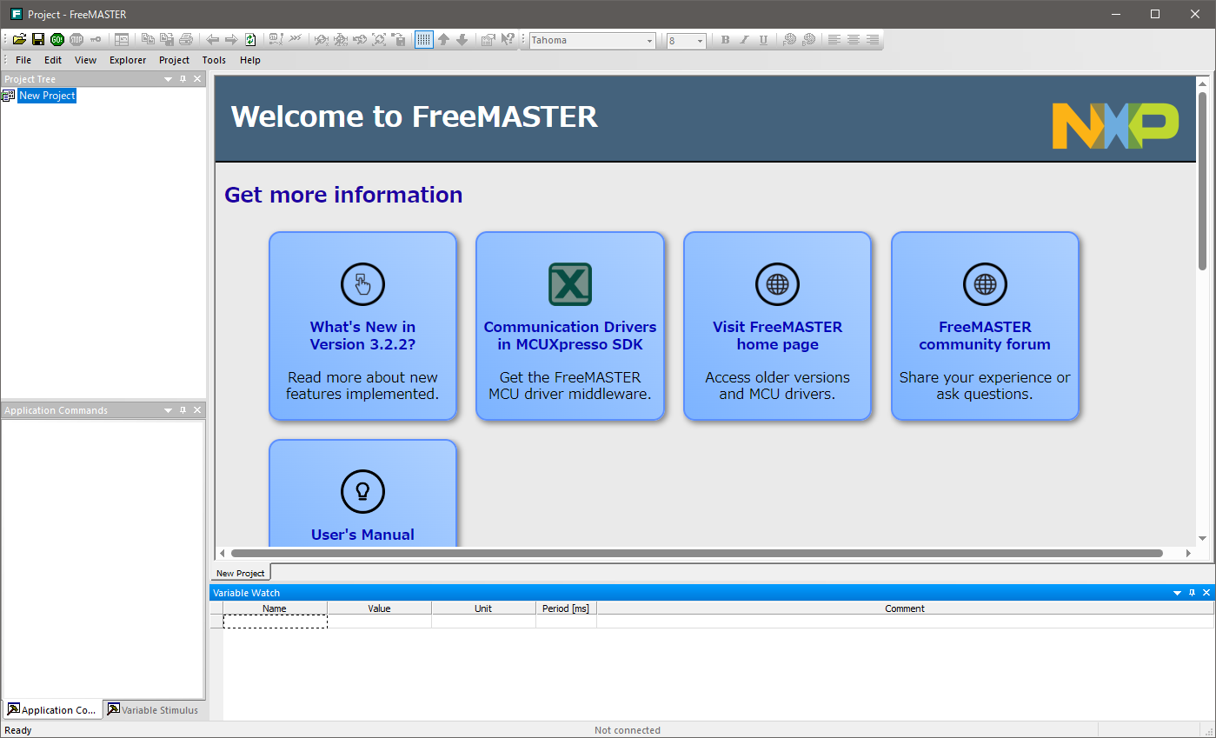This screenshot has height=738, width=1216.
Task: Click the Open Project folder icon
Action: (19, 40)
